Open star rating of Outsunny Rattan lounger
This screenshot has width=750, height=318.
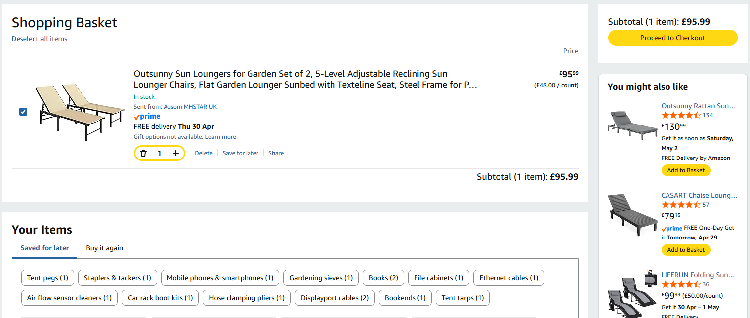pyautogui.click(x=681, y=115)
